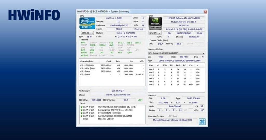Screen dimensions: 266x140
Task: Click the VMX feature label
Action: pyautogui.click(x=92, y=50)
